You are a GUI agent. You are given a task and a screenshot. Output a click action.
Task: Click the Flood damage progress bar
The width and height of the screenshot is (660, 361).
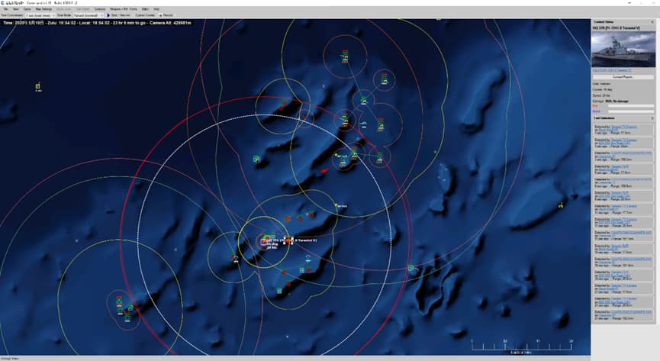coord(631,111)
